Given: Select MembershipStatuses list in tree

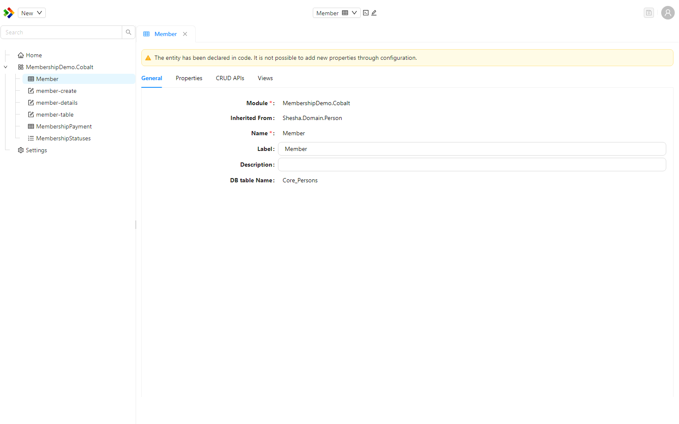Looking at the screenshot, I should pos(63,138).
